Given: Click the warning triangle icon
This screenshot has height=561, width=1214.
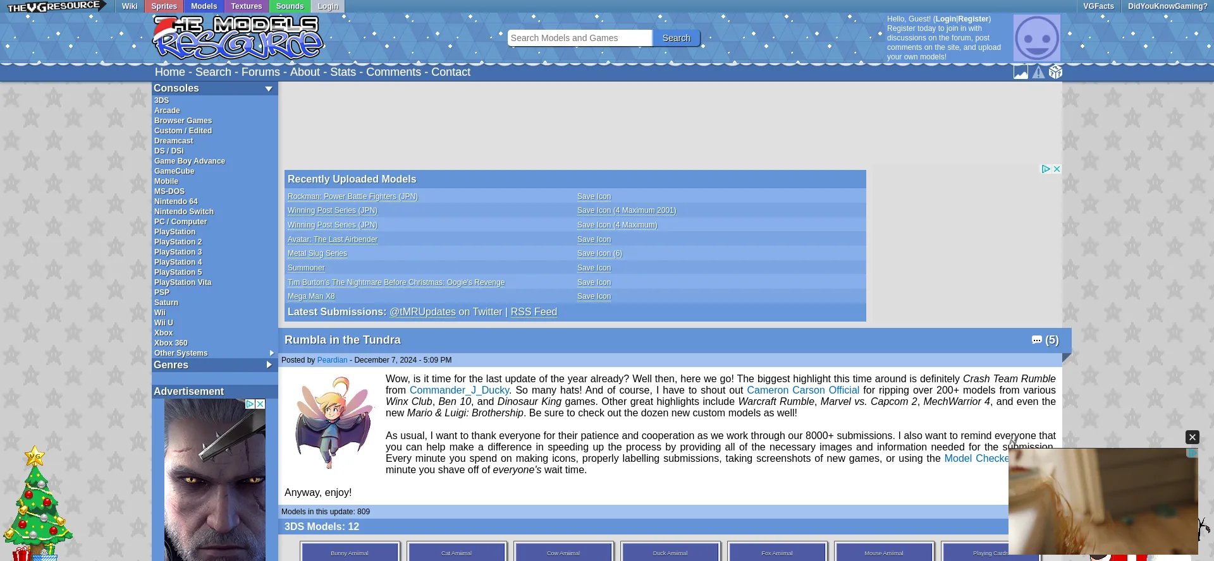Looking at the screenshot, I should [1038, 73].
